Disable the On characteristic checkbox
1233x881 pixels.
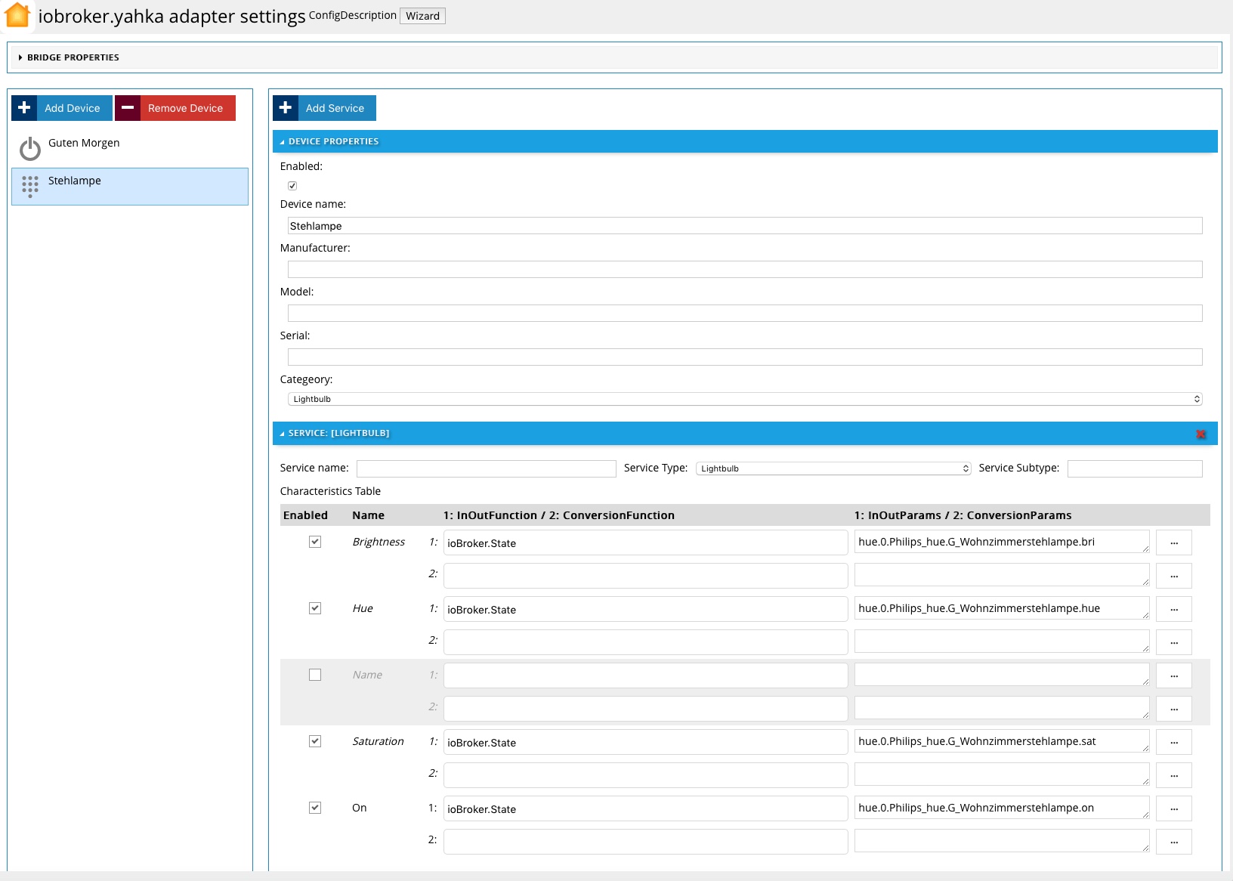click(315, 808)
